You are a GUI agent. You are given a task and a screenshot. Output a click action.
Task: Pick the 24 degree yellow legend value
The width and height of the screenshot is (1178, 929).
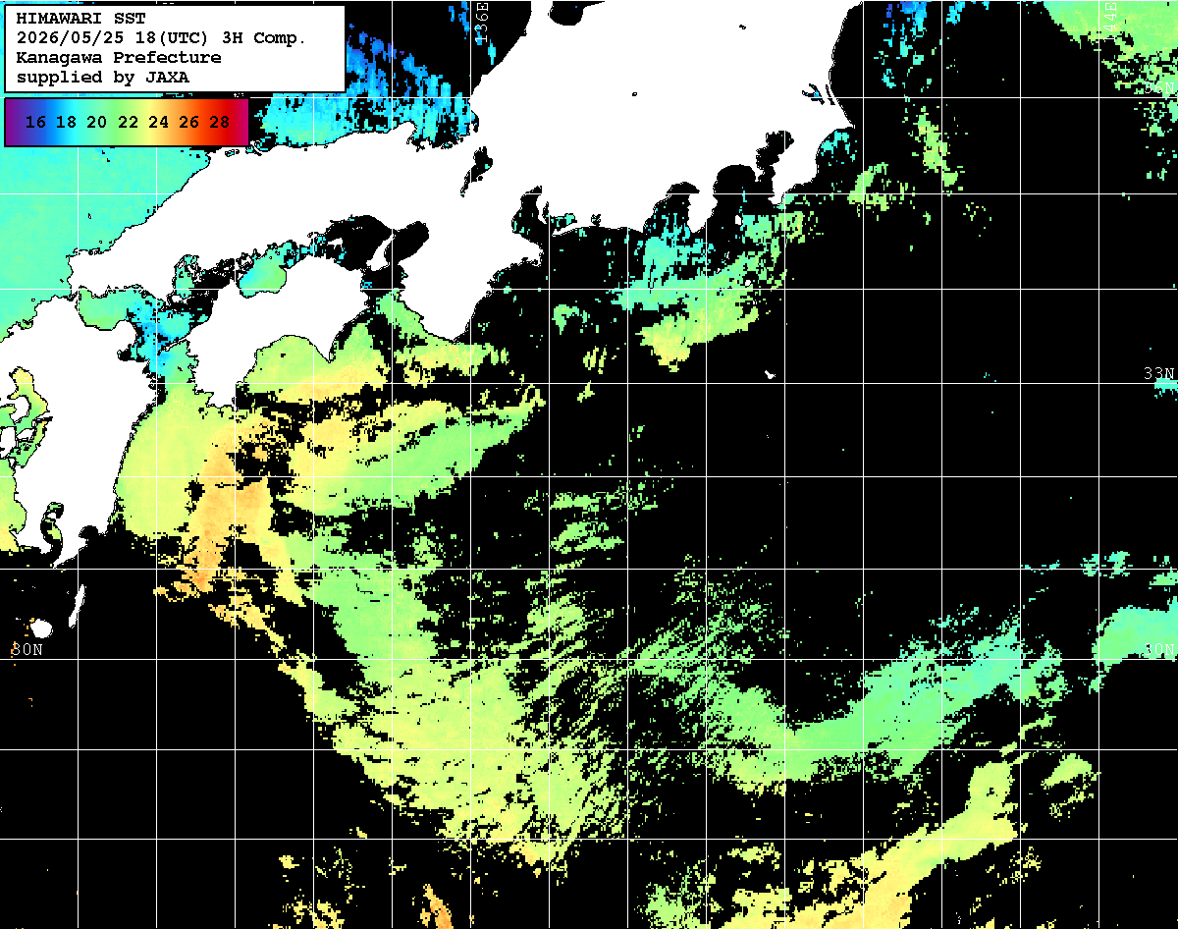158,123
